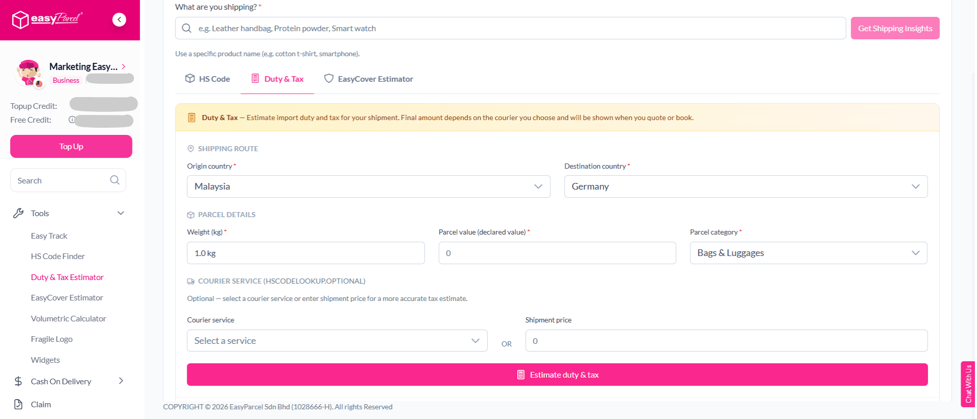Open Easy Track
977x419 pixels.
click(49, 236)
